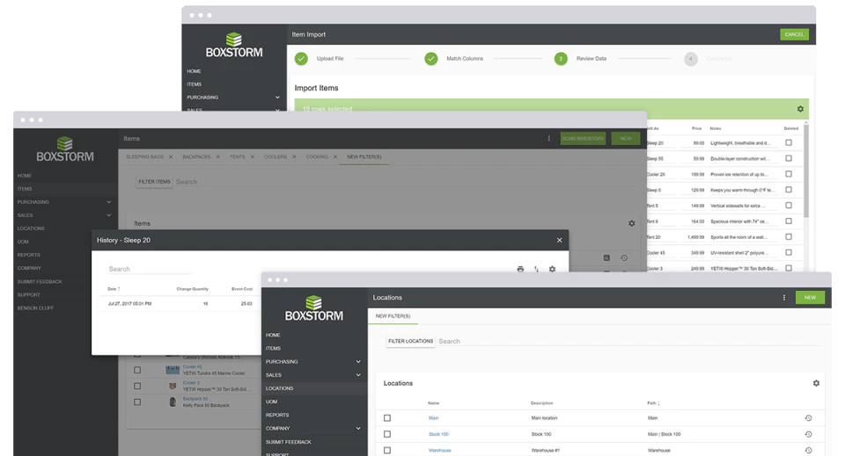The width and height of the screenshot is (845, 456).
Task: Click Cancel button in Item Import
Action: [794, 34]
